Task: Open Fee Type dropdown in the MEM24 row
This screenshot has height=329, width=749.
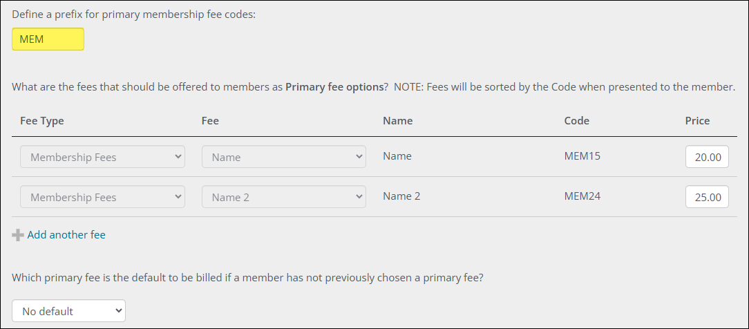Action: click(102, 197)
